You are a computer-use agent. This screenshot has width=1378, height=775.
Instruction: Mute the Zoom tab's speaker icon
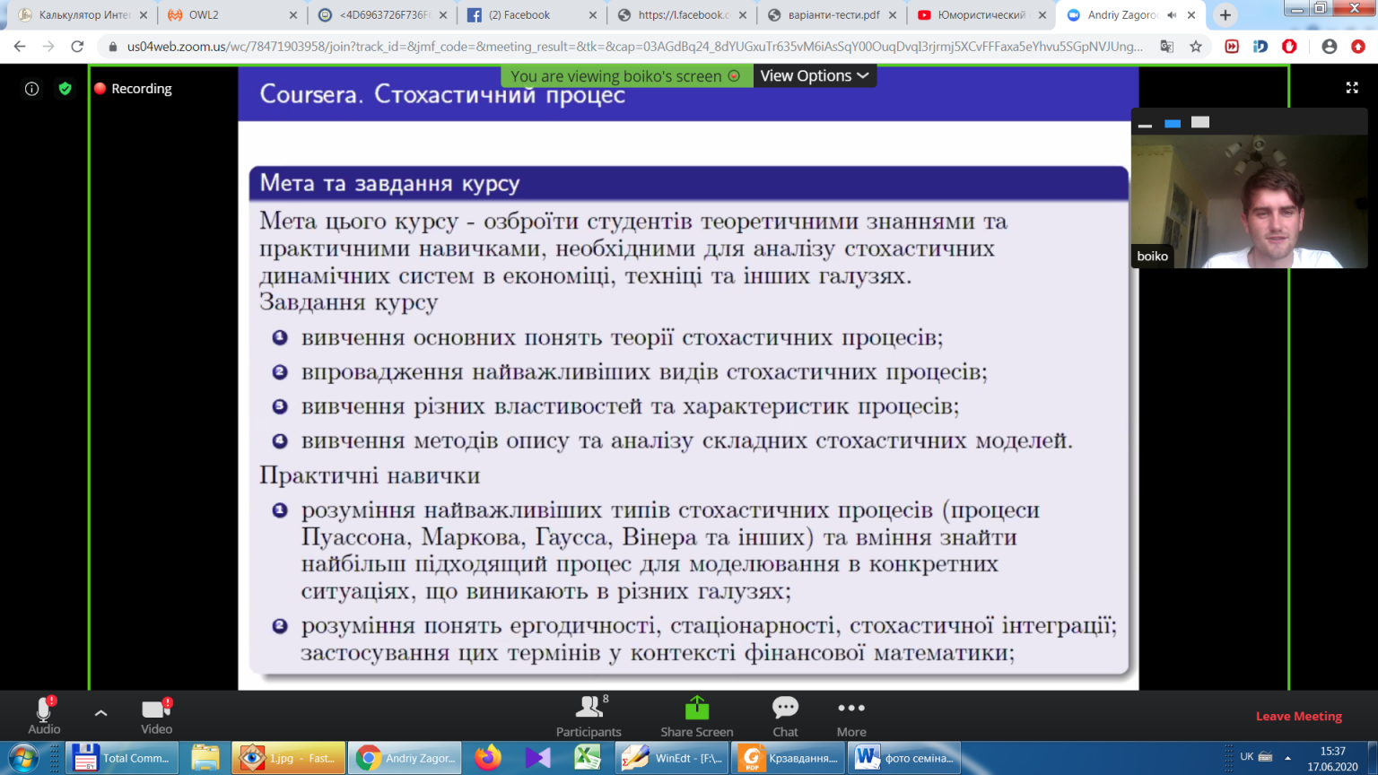[x=1172, y=15]
